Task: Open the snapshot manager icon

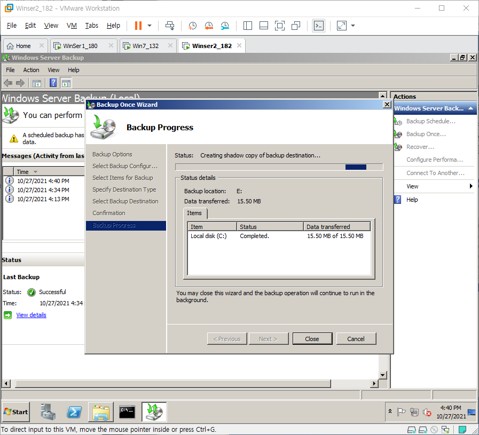Action: pyautogui.click(x=225, y=26)
